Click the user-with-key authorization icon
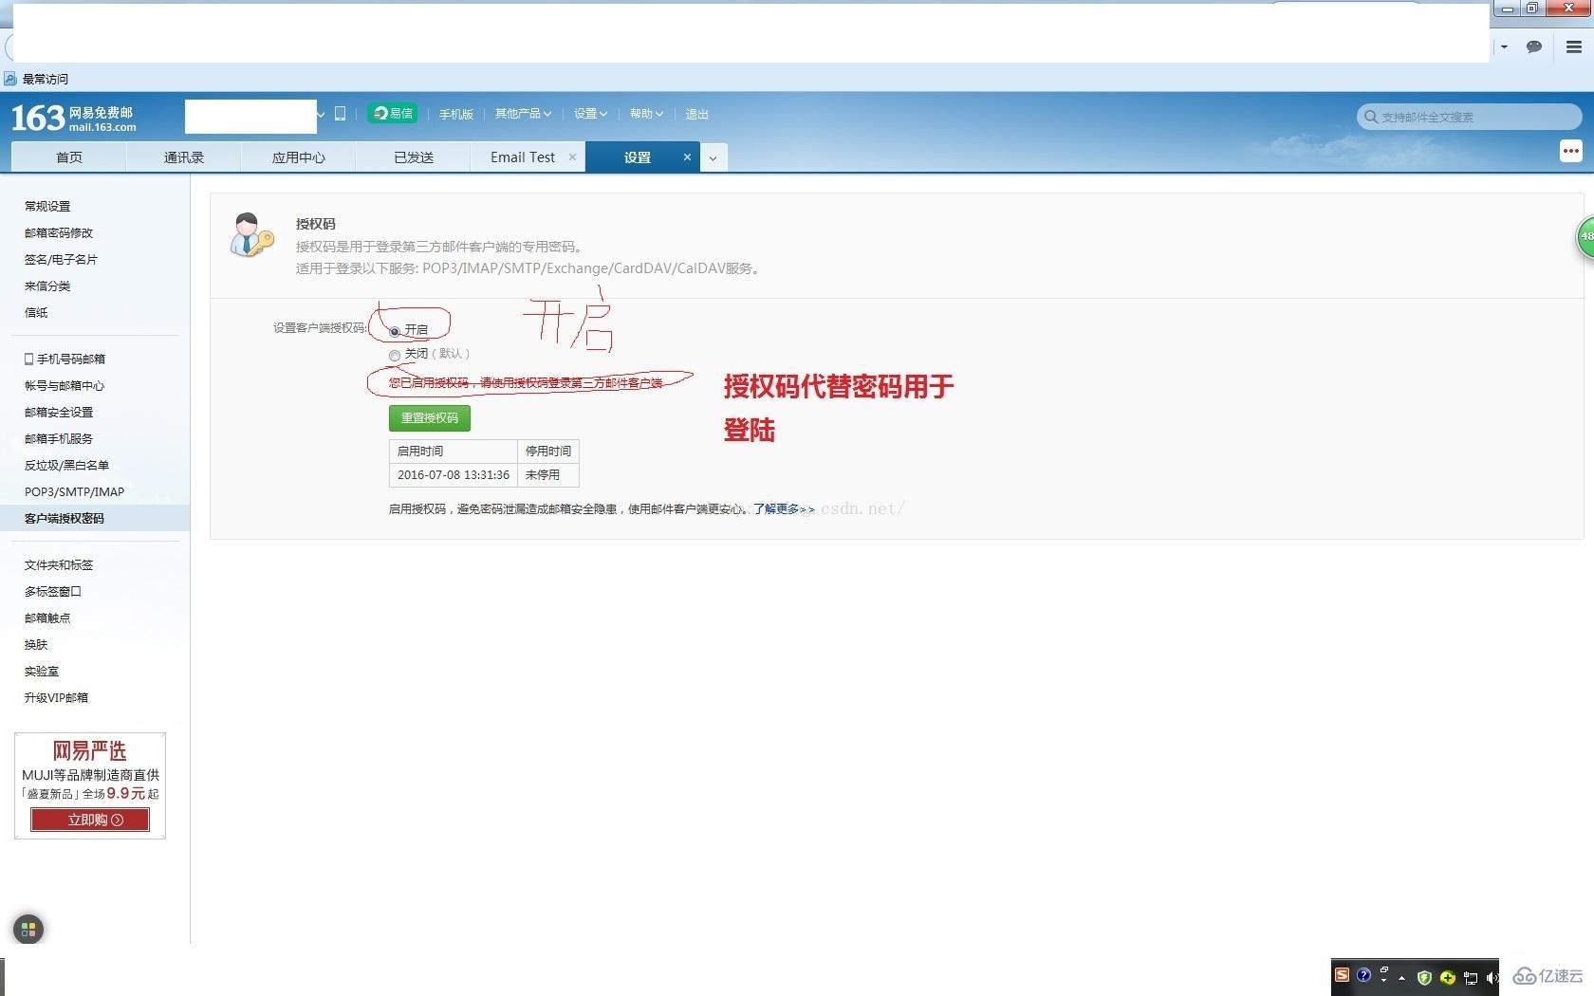This screenshot has height=996, width=1594. (251, 235)
